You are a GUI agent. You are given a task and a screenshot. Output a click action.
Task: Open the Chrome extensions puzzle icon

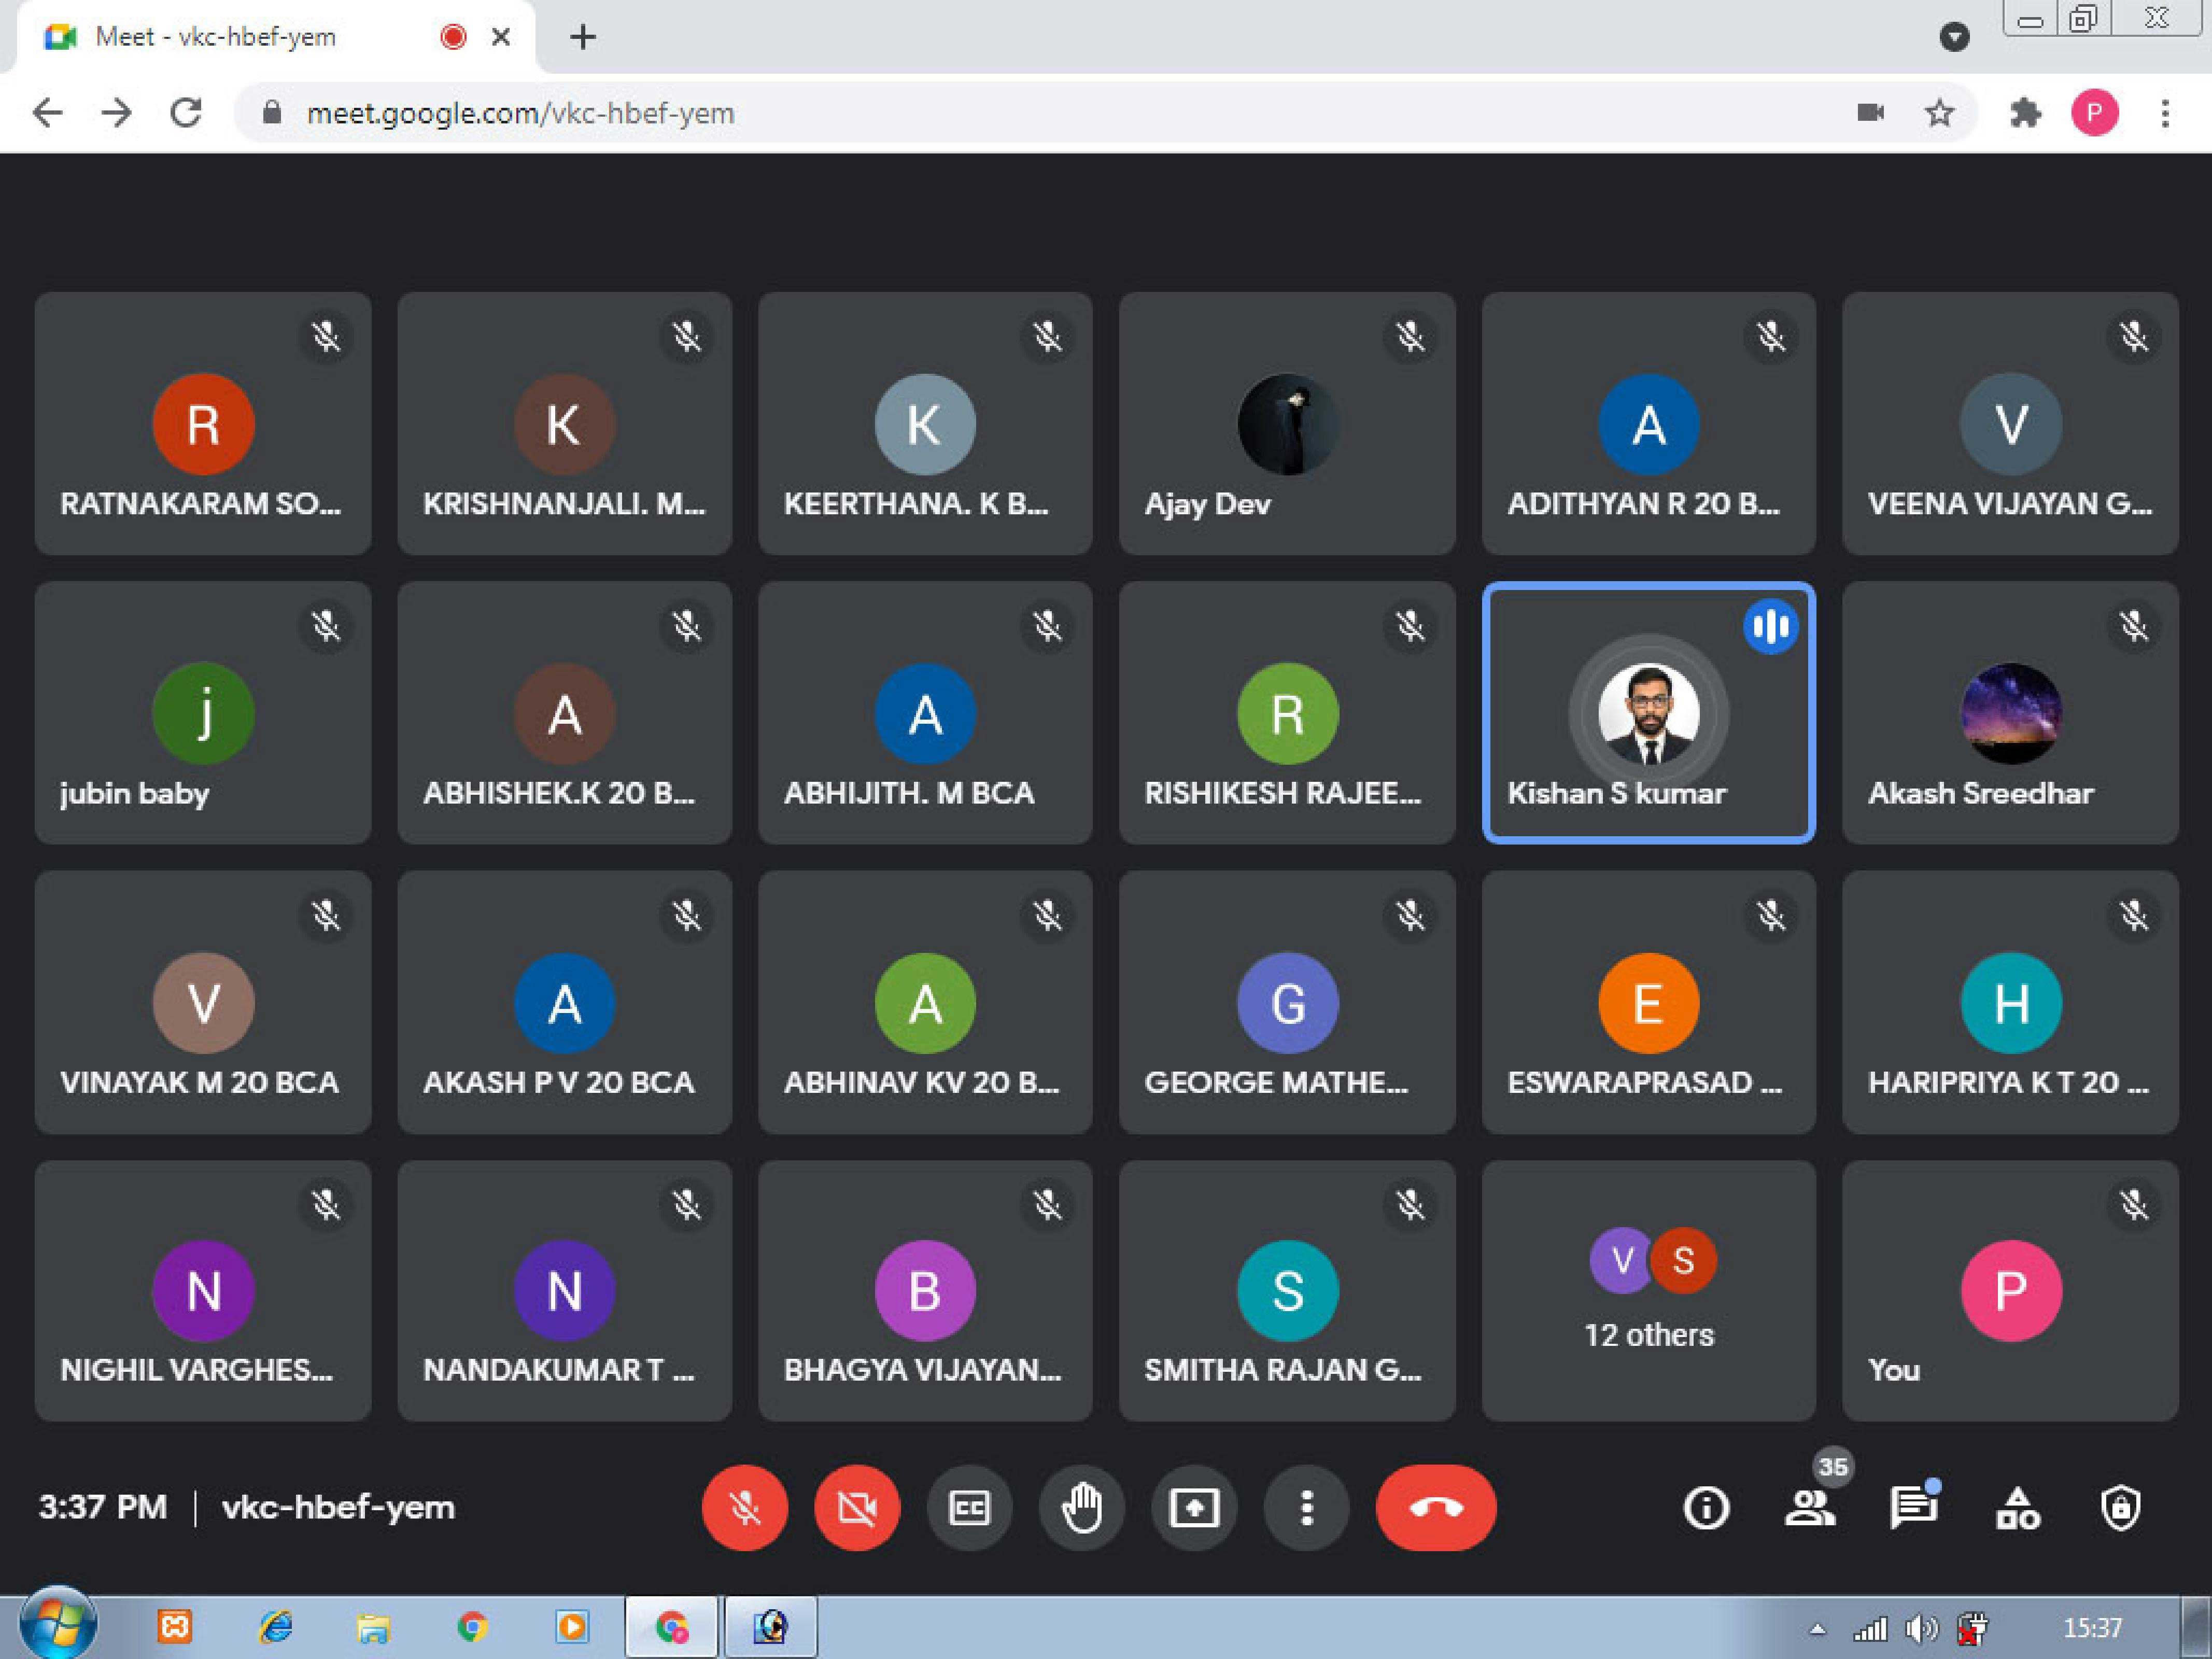click(x=2025, y=113)
